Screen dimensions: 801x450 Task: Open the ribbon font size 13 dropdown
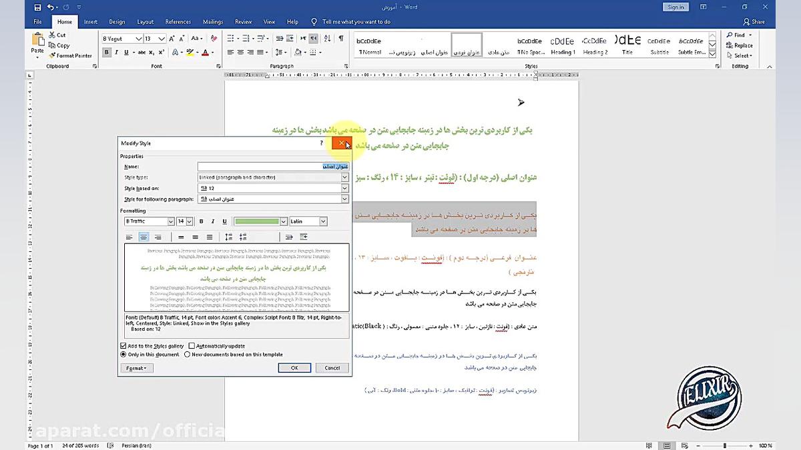(x=162, y=39)
